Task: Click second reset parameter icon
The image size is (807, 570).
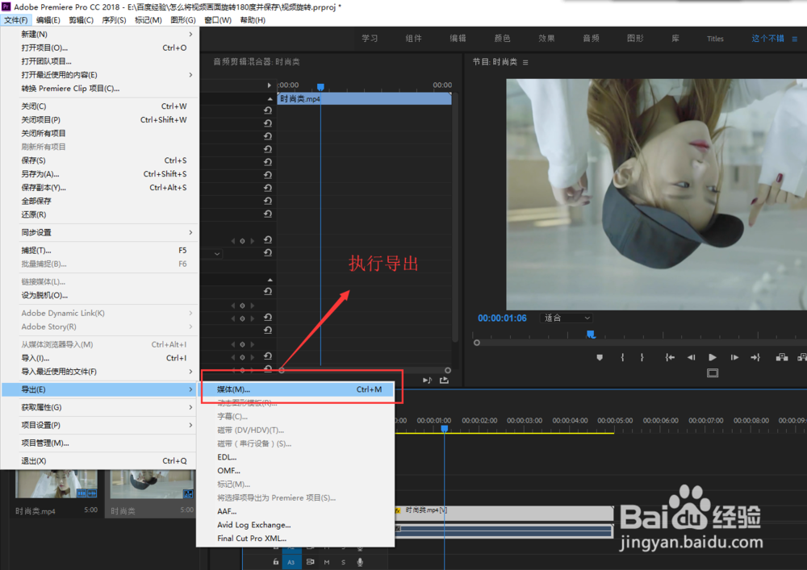Action: coord(268,123)
